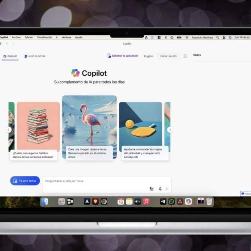This screenshot has width=251, height=251.
Task: Click the add image icon in the chat box
Action: tap(151, 189)
